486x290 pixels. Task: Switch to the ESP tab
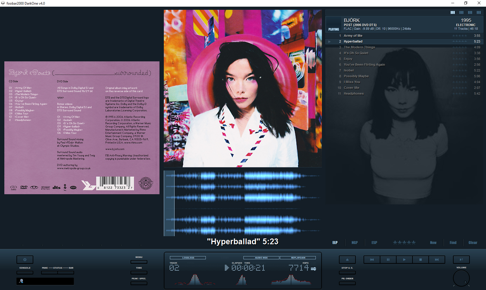point(374,243)
